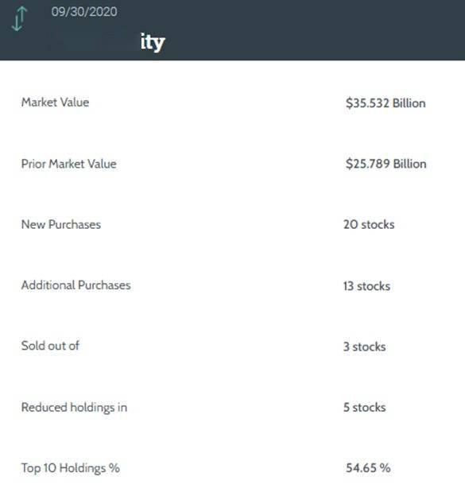Select the Prior Market Value label

click(x=68, y=164)
